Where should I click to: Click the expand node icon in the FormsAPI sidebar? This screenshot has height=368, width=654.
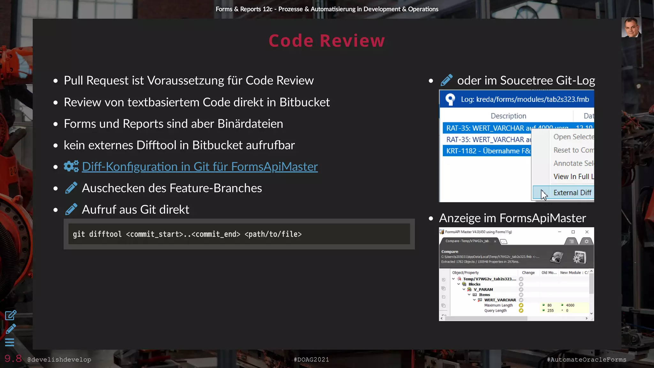[444, 280]
